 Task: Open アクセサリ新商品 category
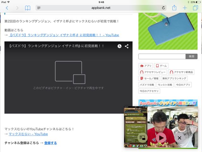(181, 72)
